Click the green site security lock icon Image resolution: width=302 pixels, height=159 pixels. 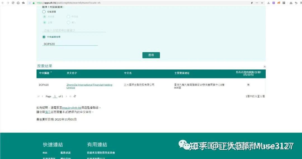point(34,3)
